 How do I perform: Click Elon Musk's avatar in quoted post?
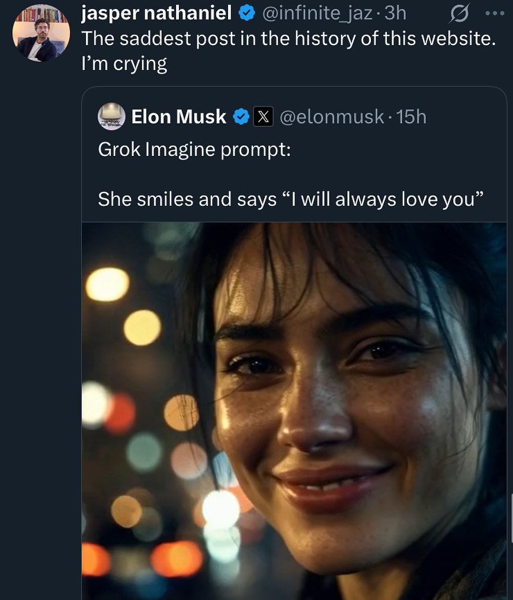[111, 116]
